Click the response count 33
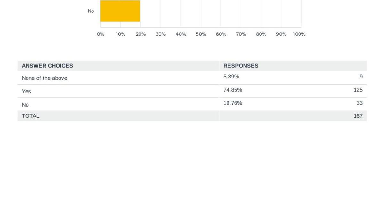 pos(359,103)
